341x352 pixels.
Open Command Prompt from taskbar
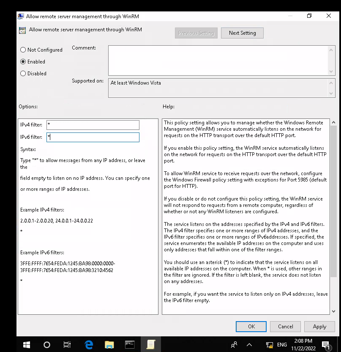[x=130, y=344]
